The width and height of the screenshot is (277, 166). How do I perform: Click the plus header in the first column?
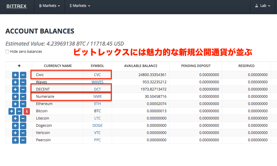(19, 66)
